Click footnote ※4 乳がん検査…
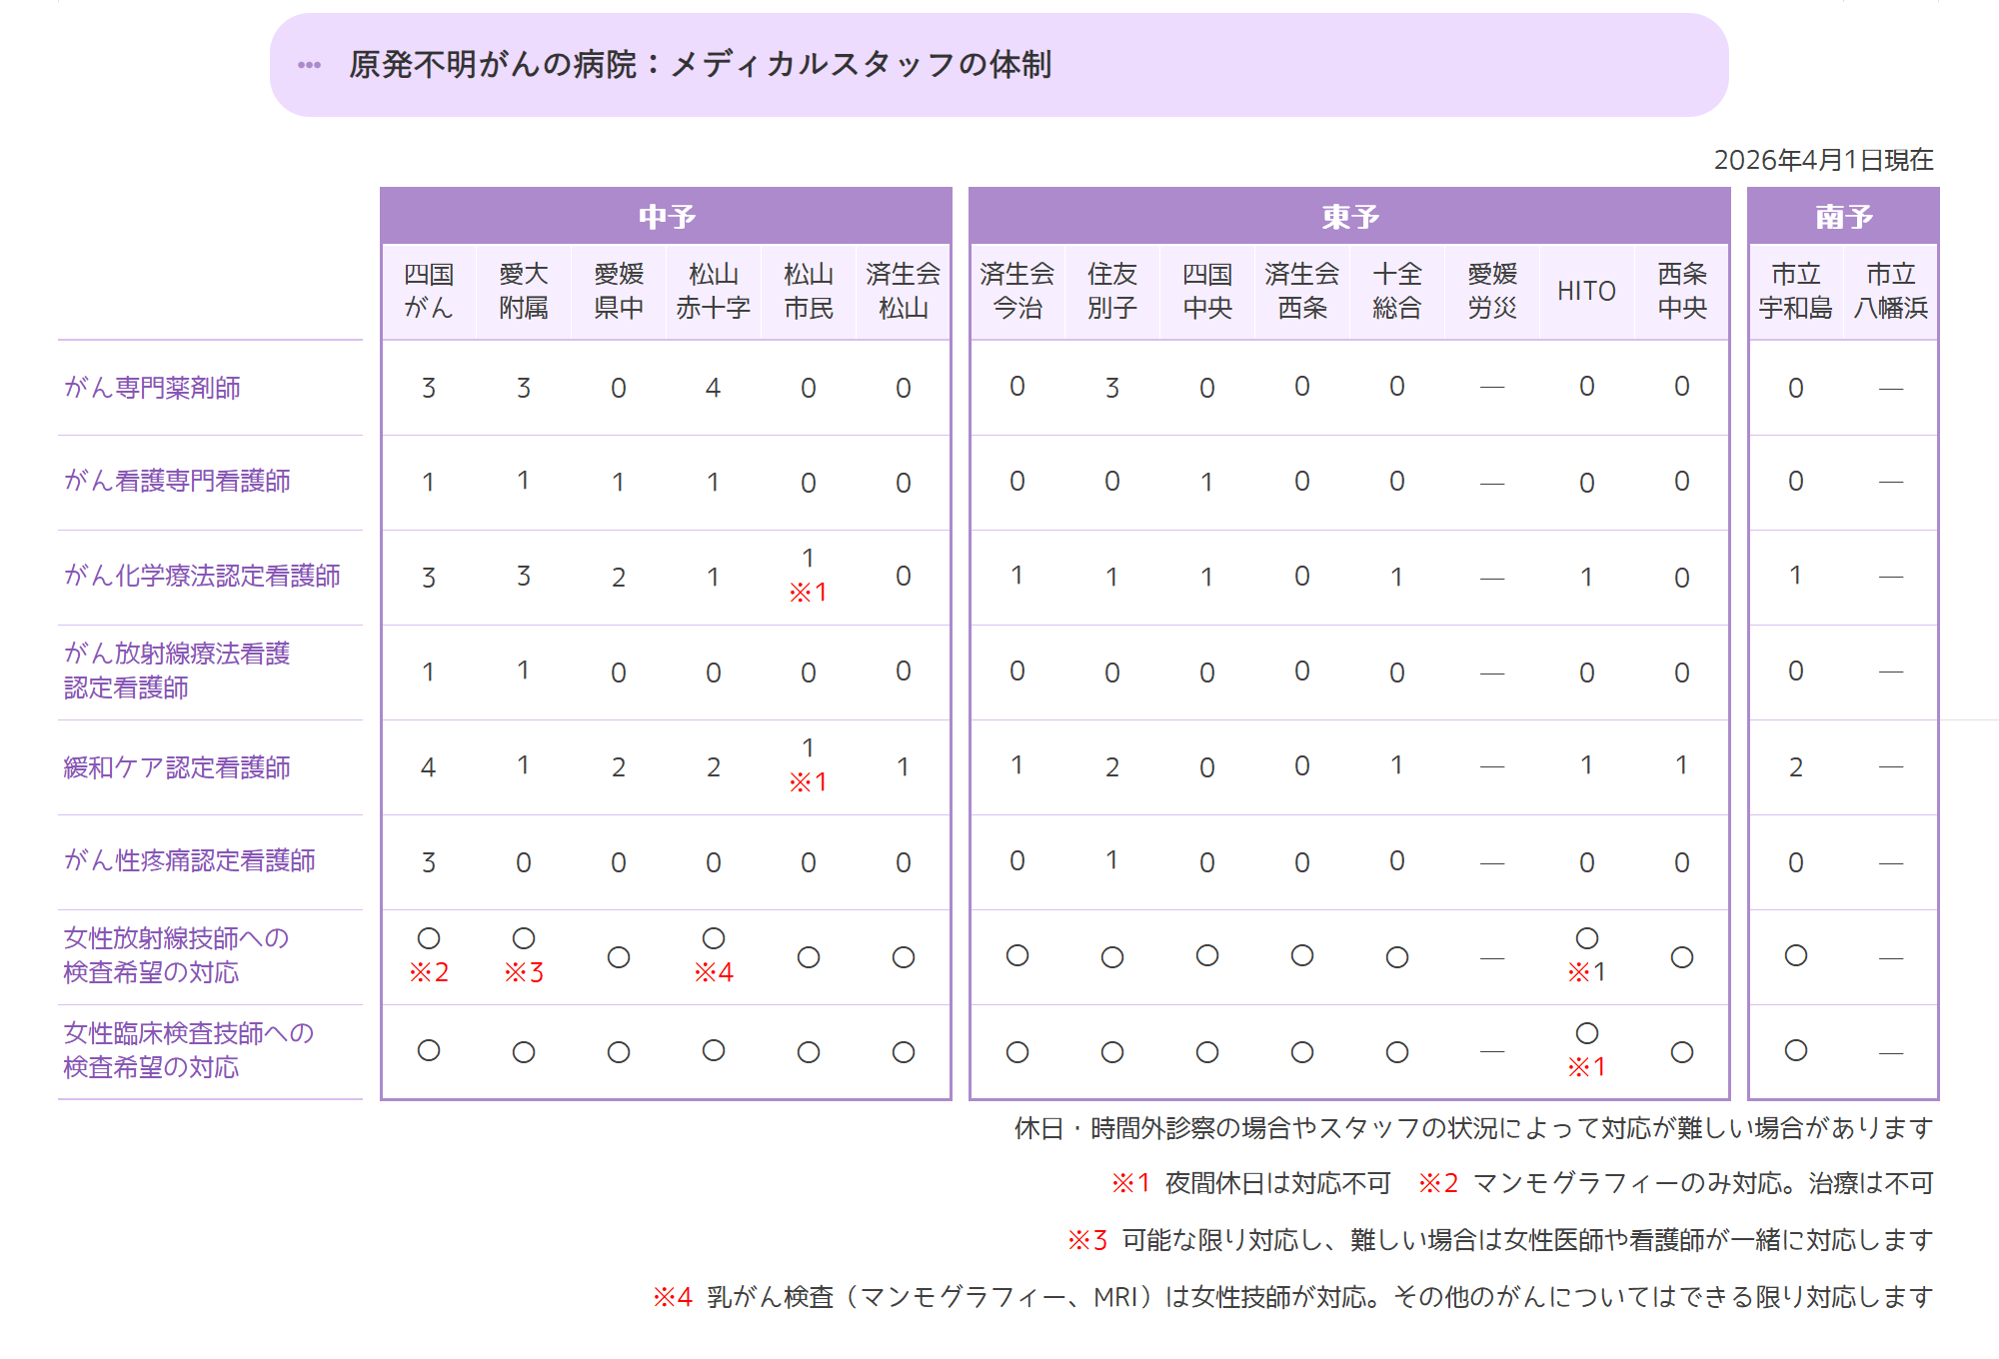The height and width of the screenshot is (1359, 1999). (x=1293, y=1297)
